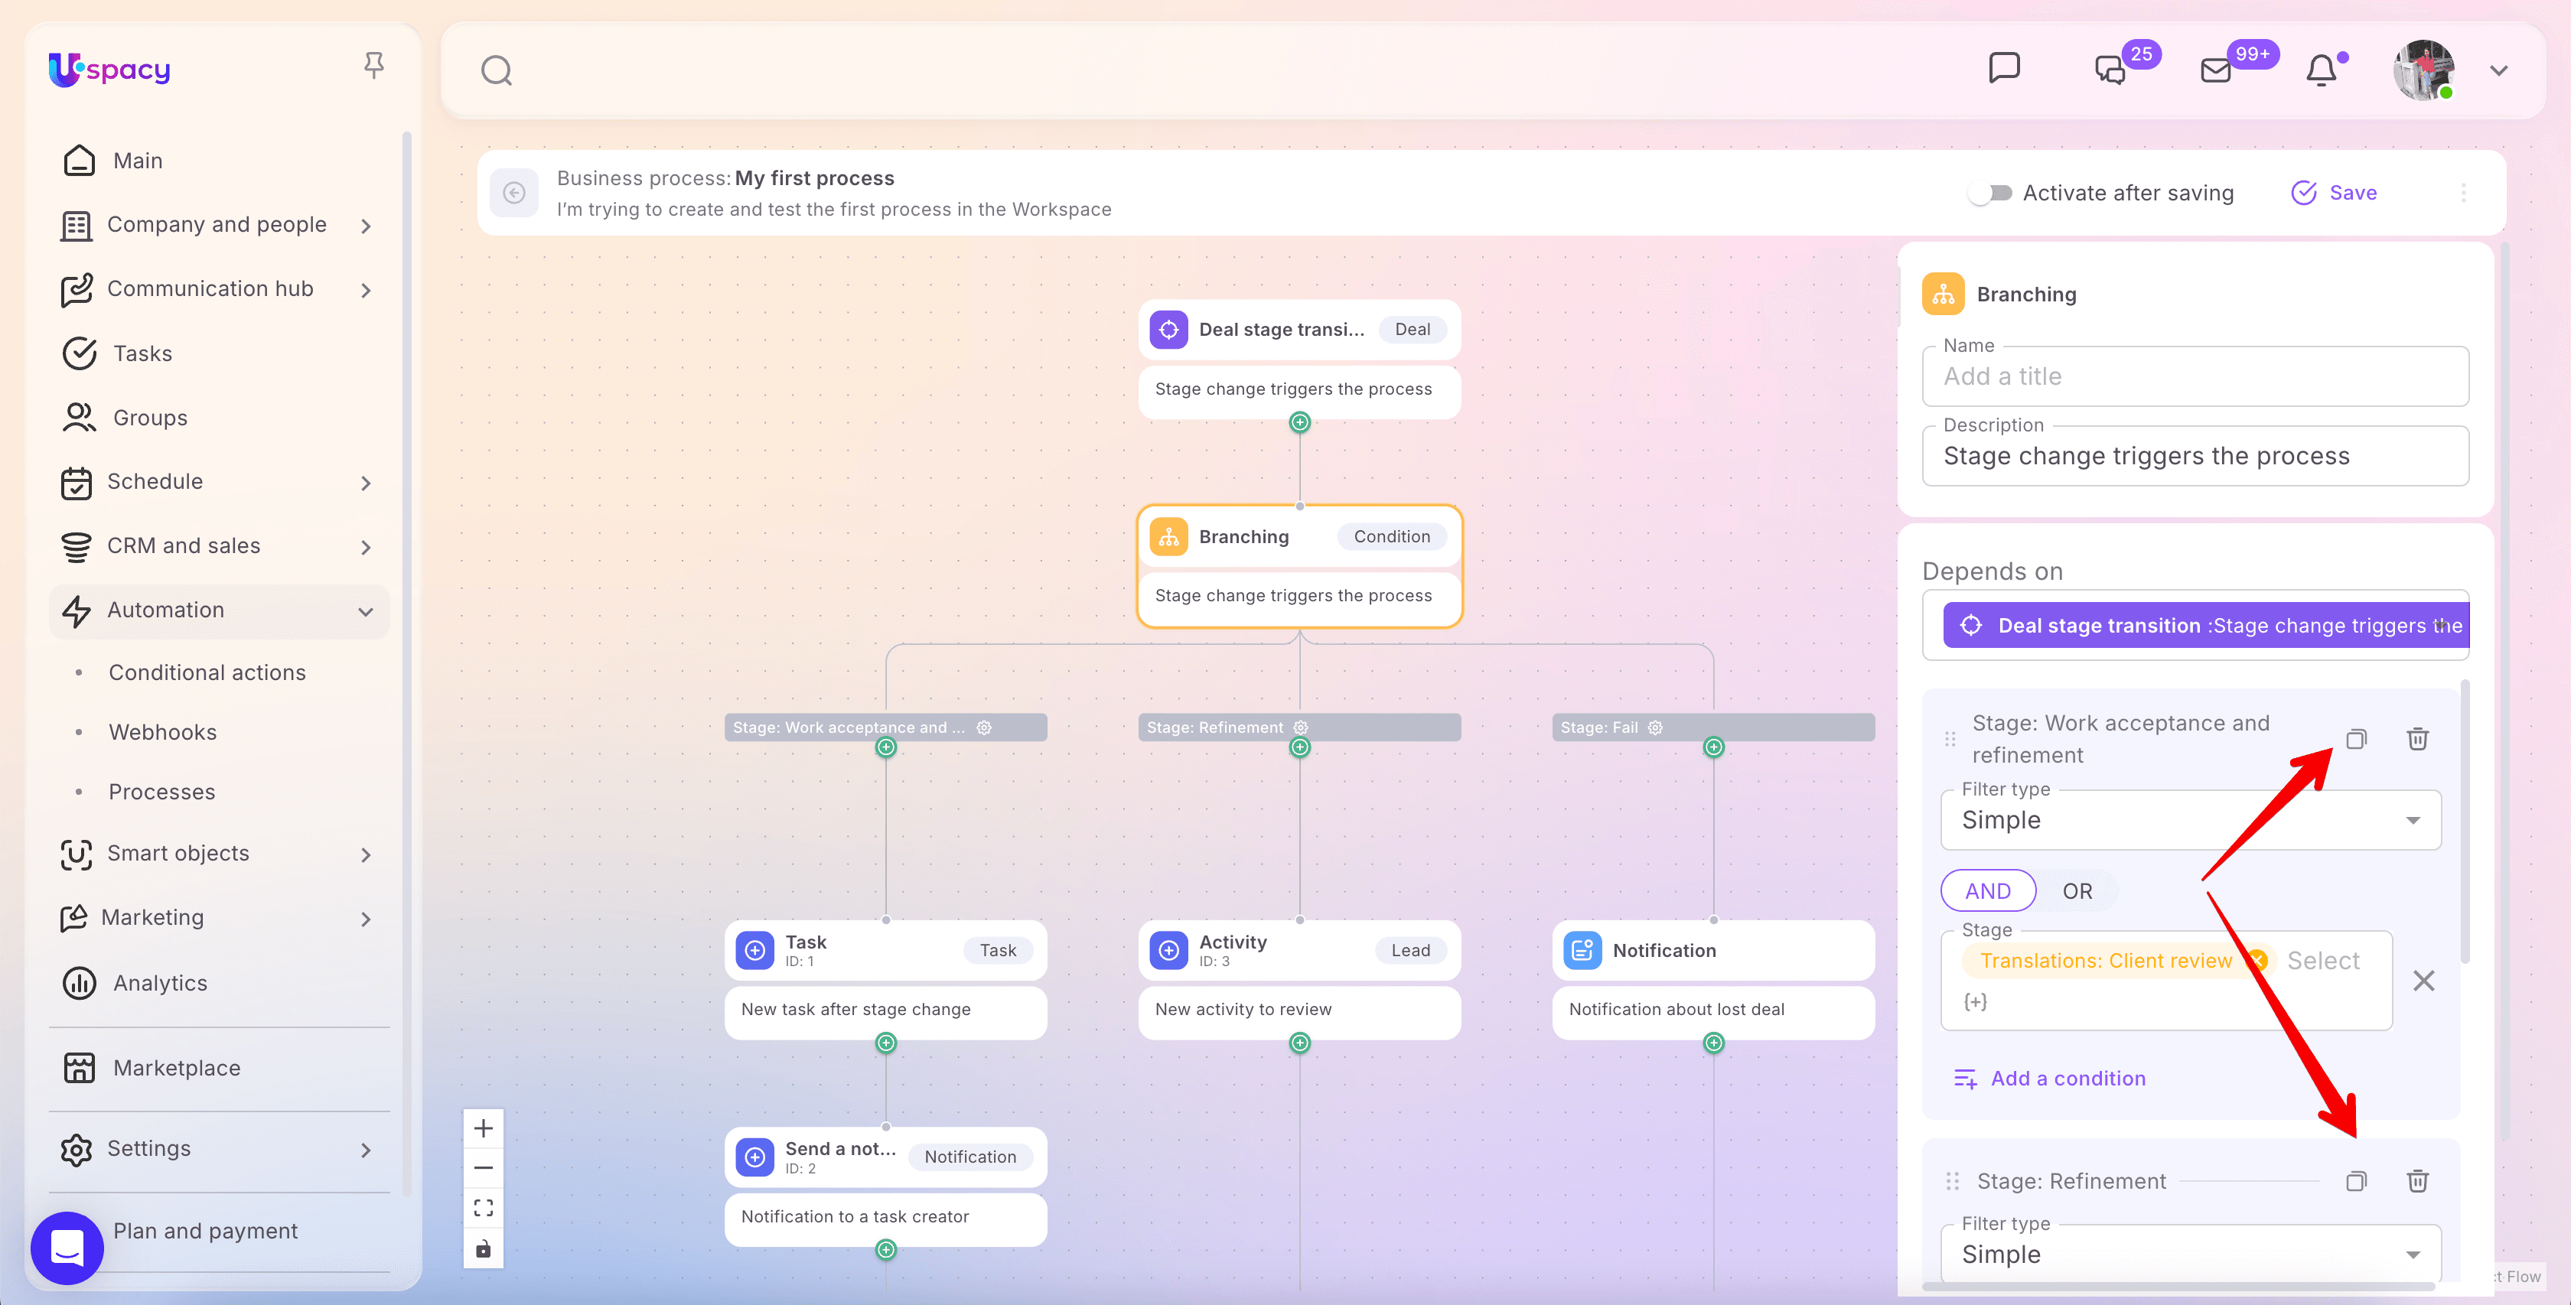Open settings gear on Stage: Fail branch
Viewport: 2571px width, 1305px height.
[1655, 727]
